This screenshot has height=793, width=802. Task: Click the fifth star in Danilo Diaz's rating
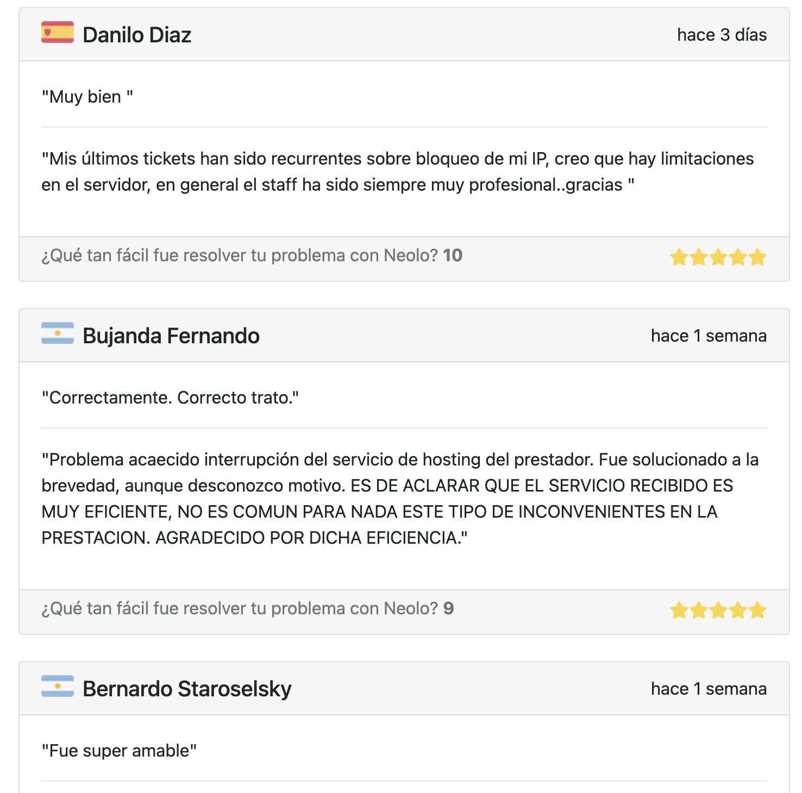point(757,257)
